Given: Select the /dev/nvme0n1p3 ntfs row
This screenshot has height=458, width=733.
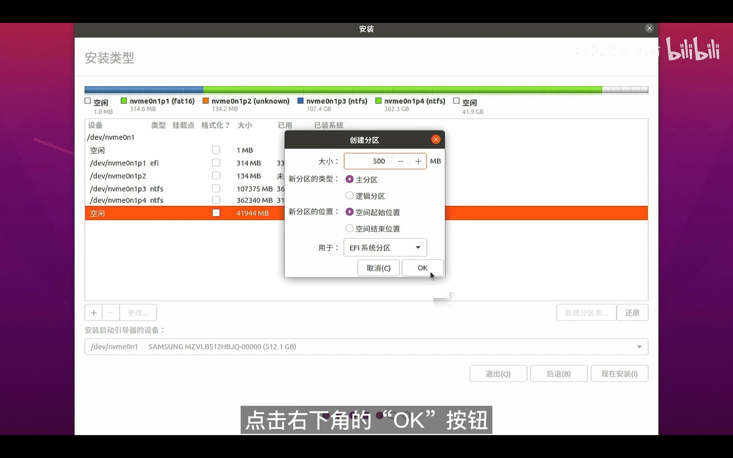Looking at the screenshot, I should [x=185, y=189].
